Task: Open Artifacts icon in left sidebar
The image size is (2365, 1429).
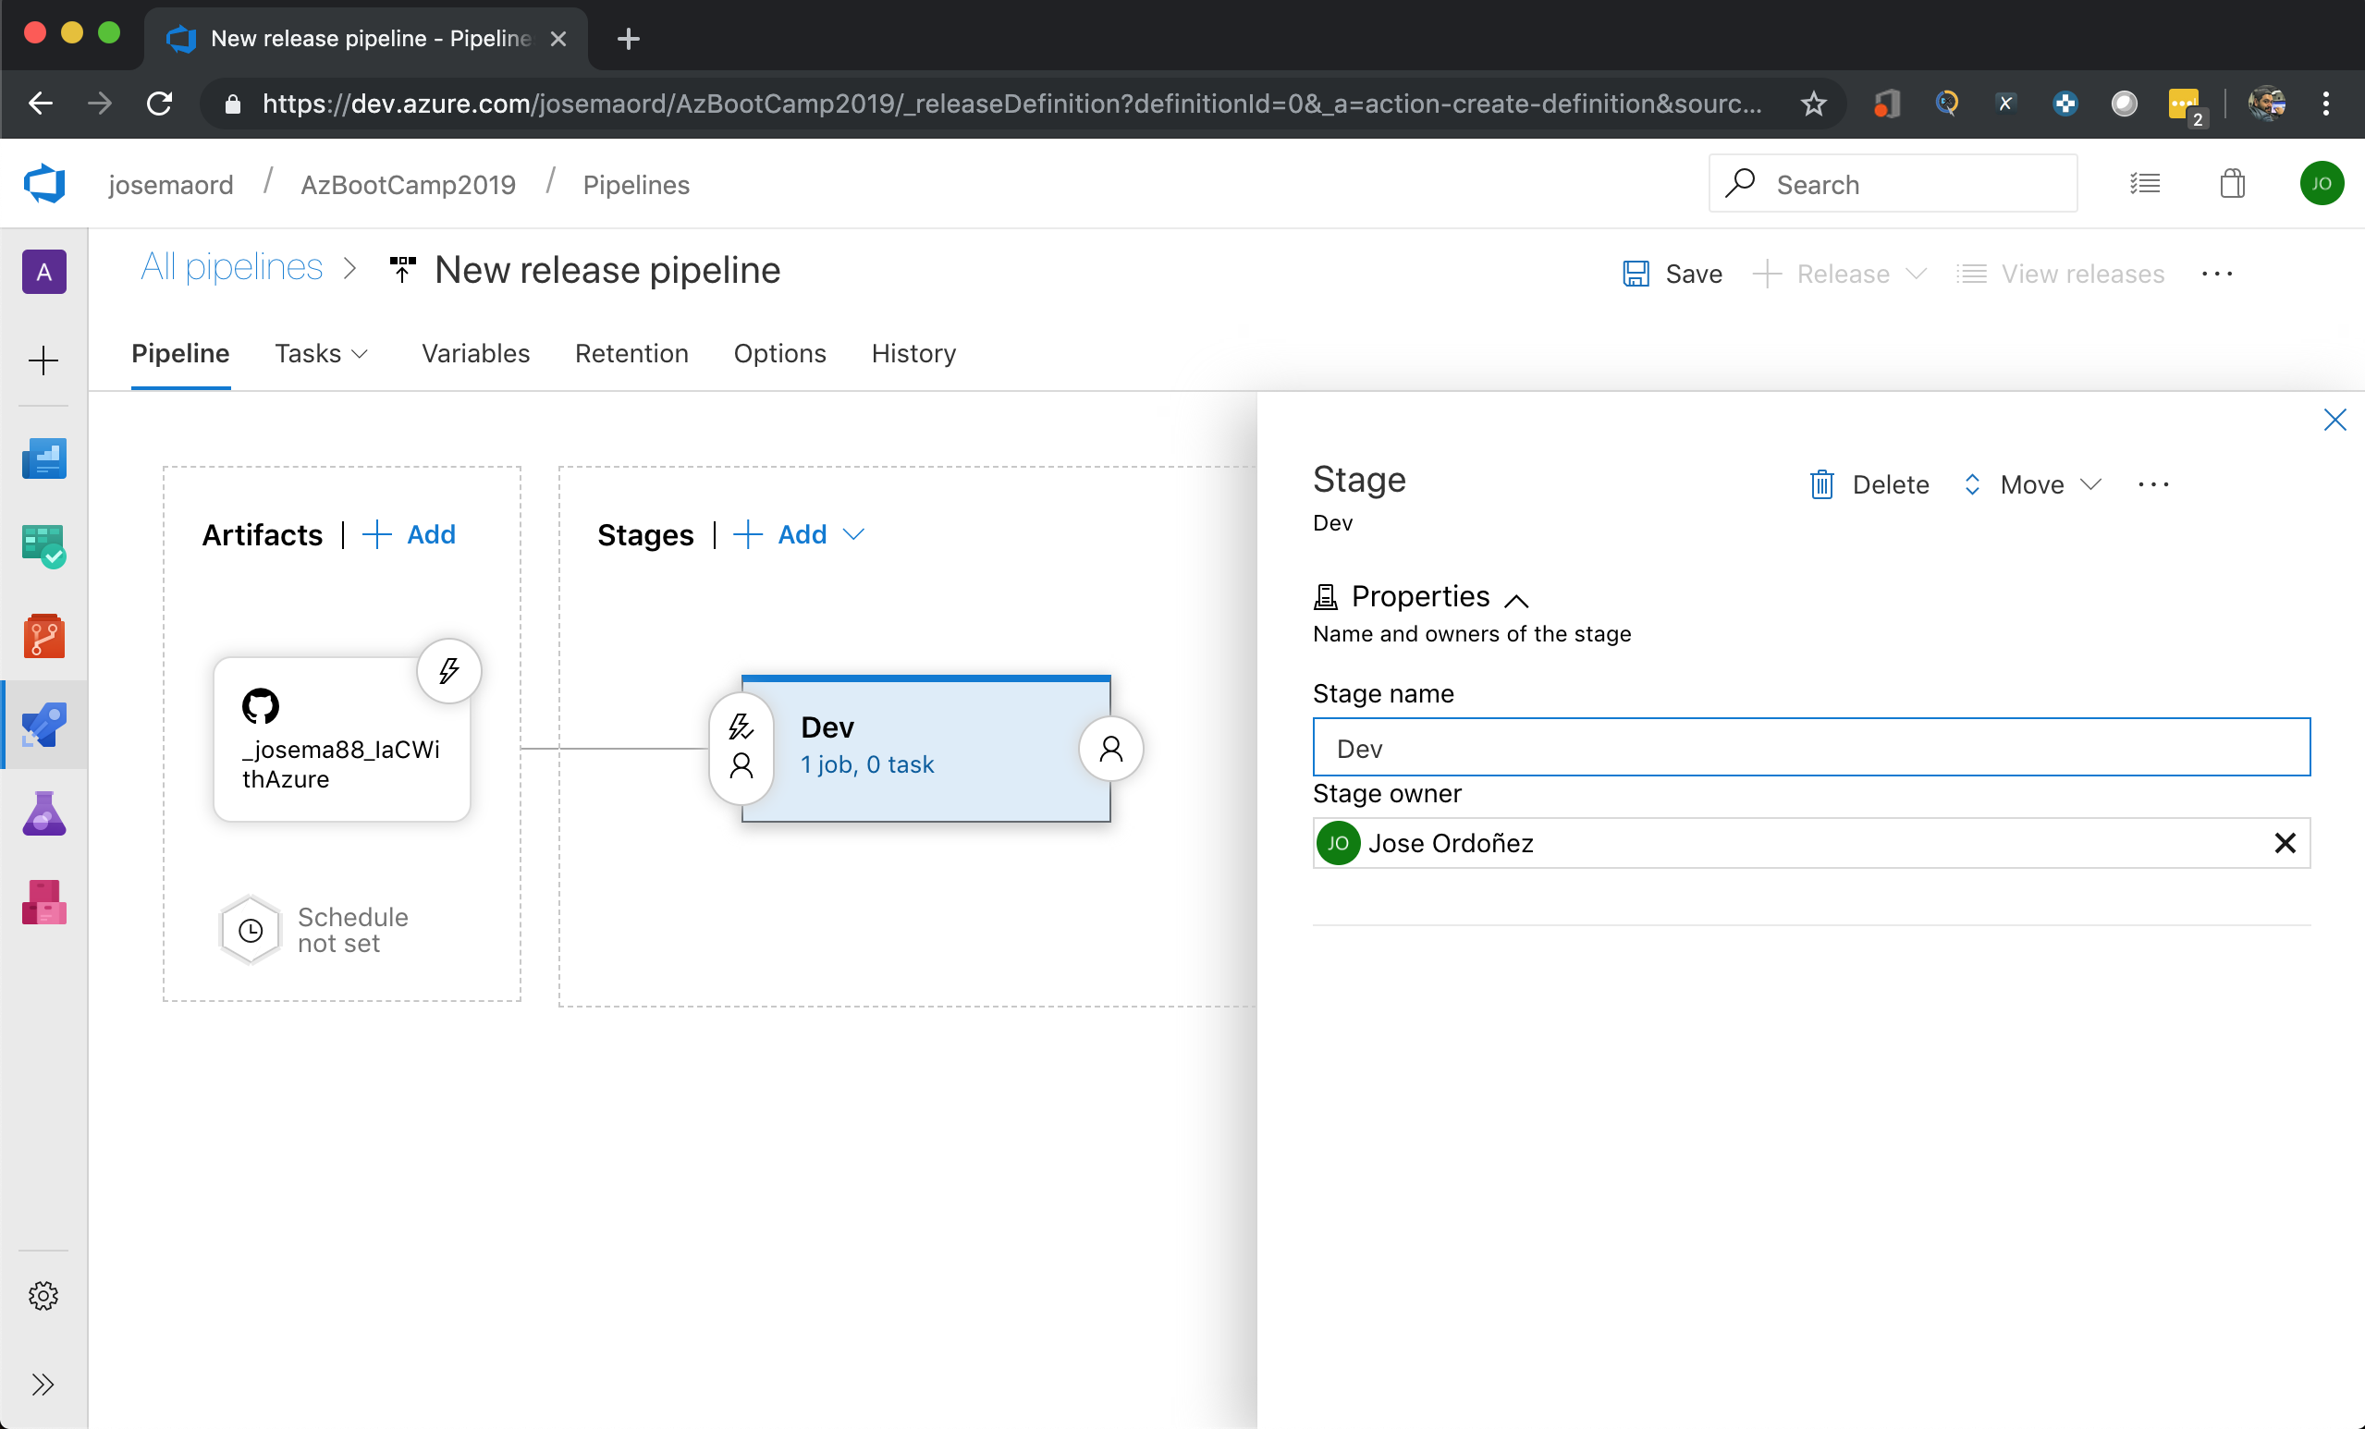Action: click(x=43, y=903)
